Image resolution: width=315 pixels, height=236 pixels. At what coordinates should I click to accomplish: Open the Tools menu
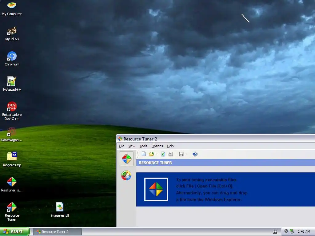click(x=143, y=146)
